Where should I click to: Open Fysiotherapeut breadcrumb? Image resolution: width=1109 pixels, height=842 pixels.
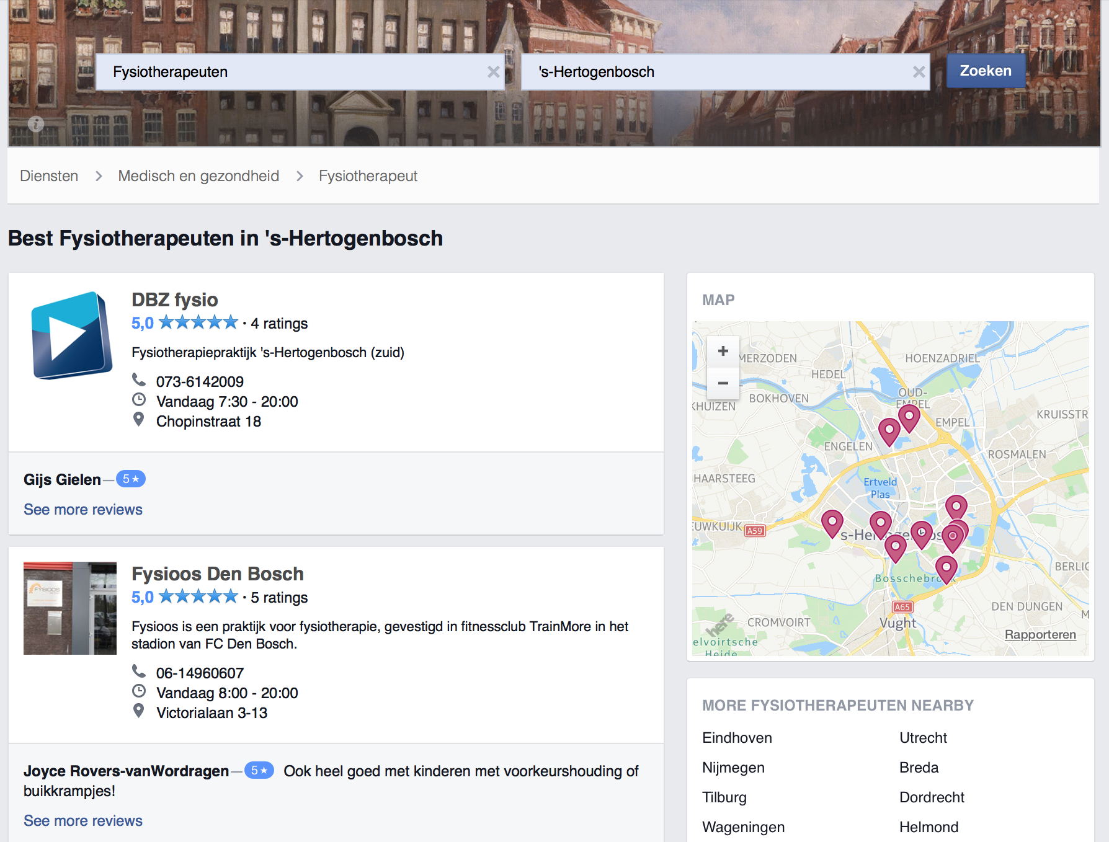(368, 176)
